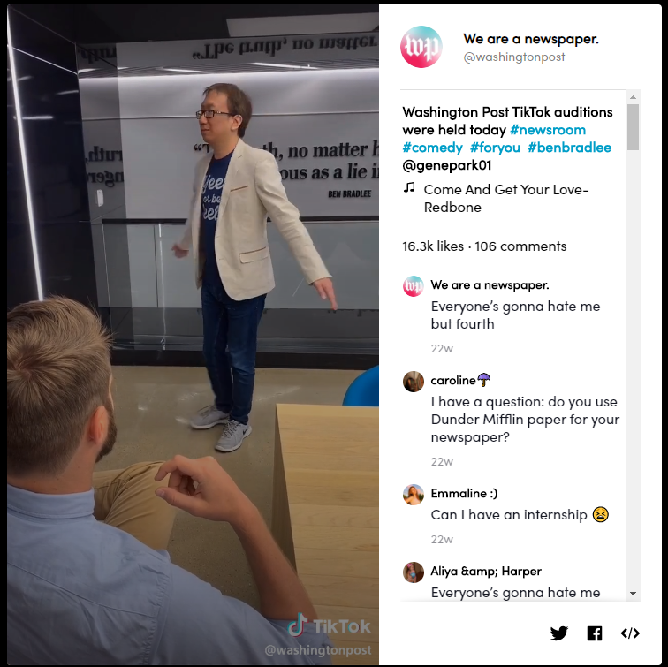Screen dimensions: 668x667
Task: Click the scrollbar up arrow
Action: pos(633,97)
